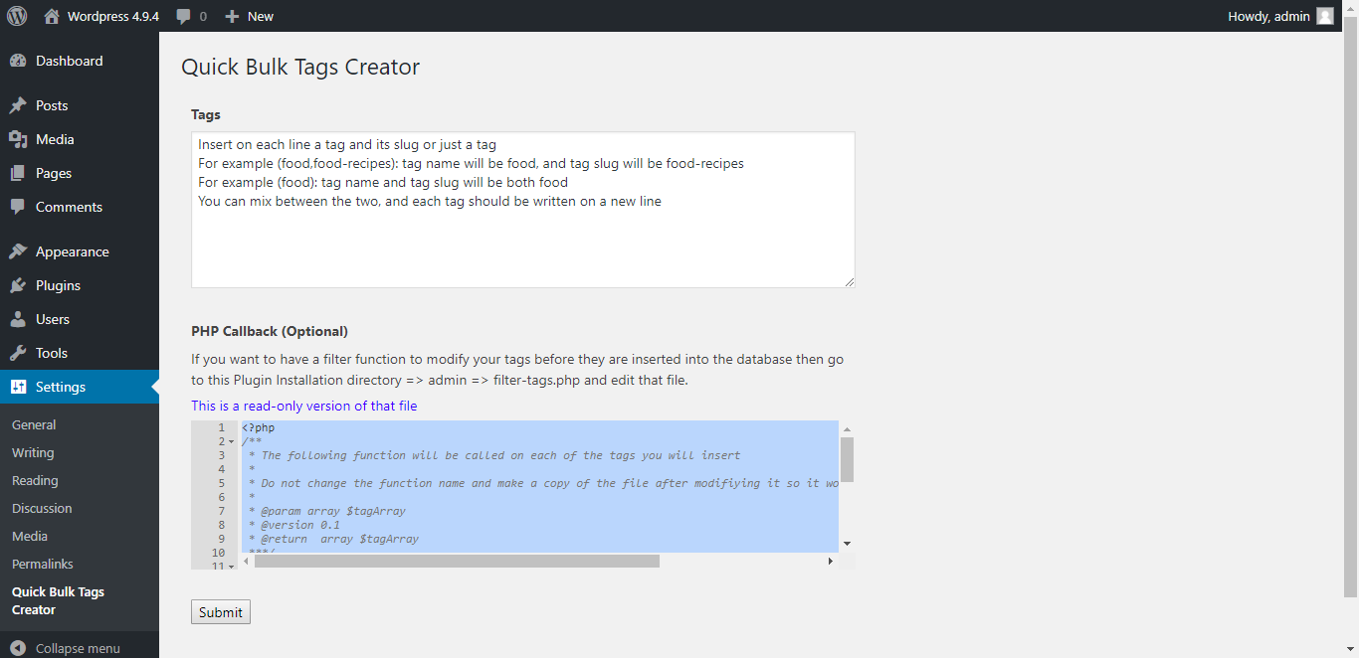
Task: Open Plugins menu item
Action: tap(80, 285)
